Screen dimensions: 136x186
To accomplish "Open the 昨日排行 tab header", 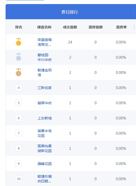I will coord(70,12).
